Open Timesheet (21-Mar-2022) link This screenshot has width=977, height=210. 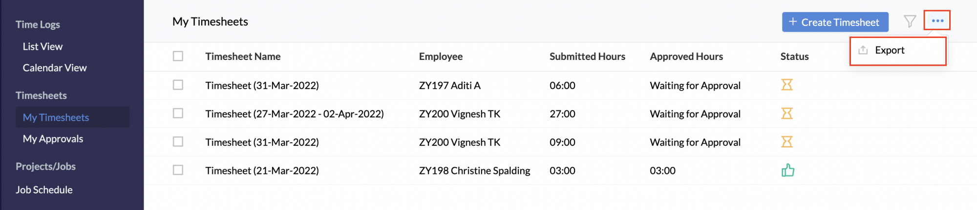(x=262, y=171)
